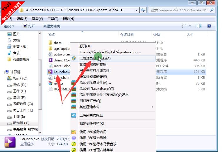Select 系统 (D:) drive
The height and width of the screenshot is (152, 222).
(17, 85)
